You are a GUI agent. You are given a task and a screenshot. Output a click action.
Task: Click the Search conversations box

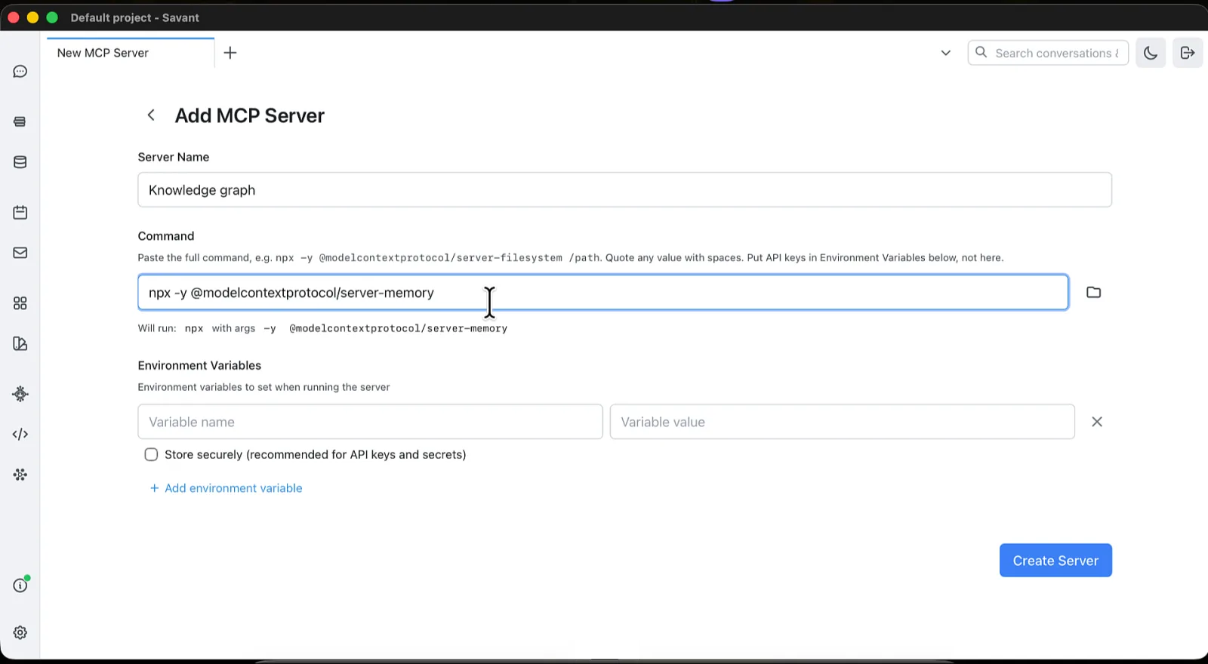tap(1048, 53)
